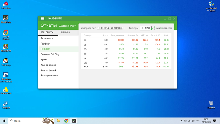
Task: Open the HAND2NOTE.COM link
Action: [x=162, y=28]
